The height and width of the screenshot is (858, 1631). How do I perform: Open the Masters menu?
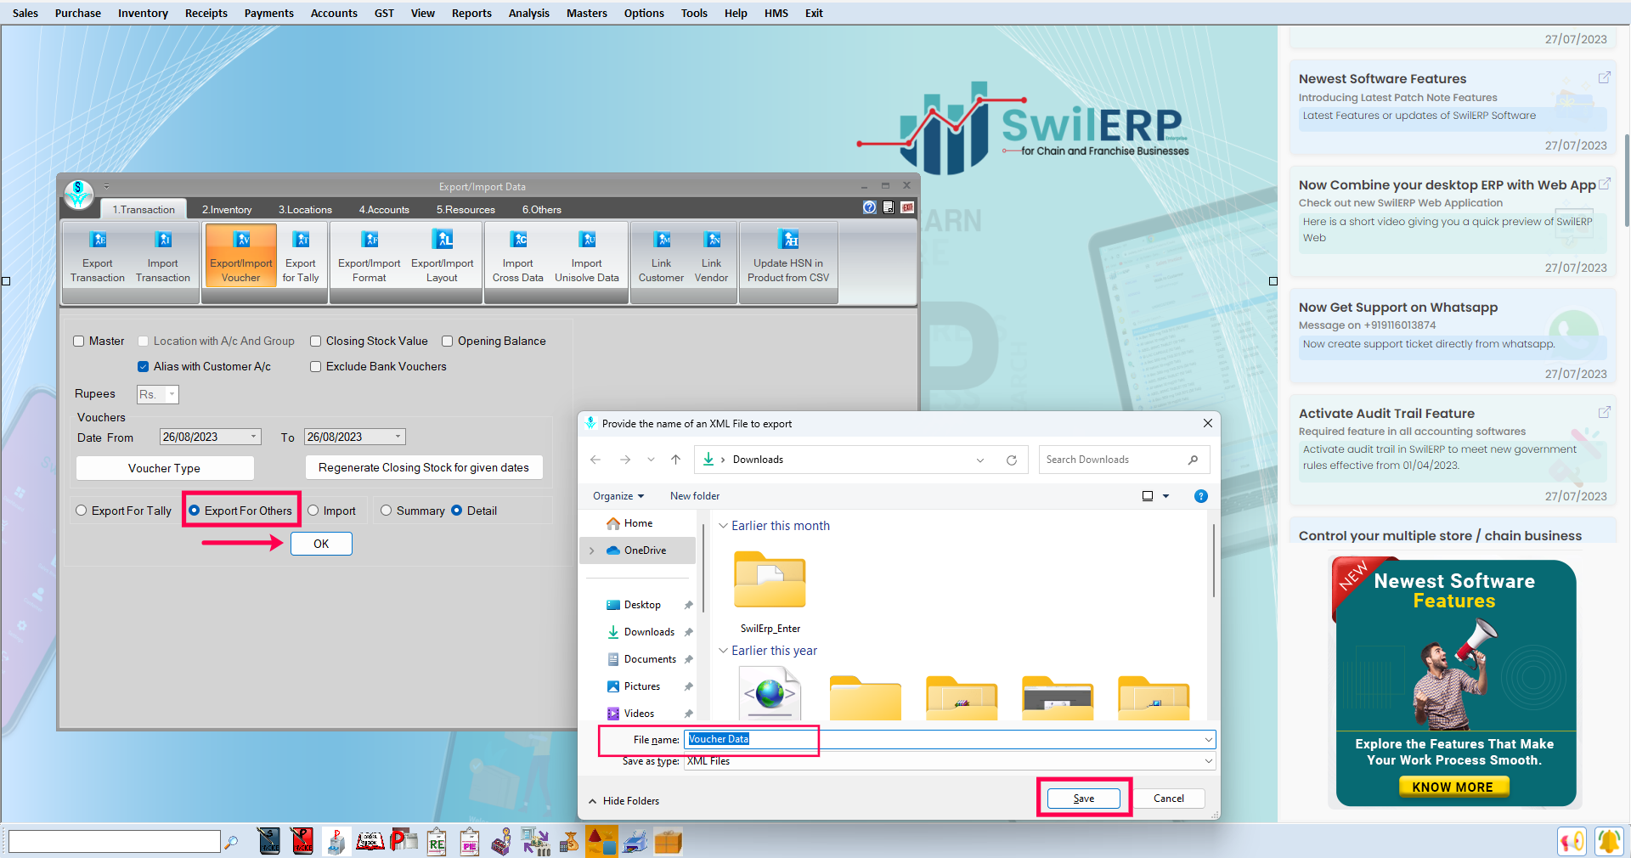(587, 13)
